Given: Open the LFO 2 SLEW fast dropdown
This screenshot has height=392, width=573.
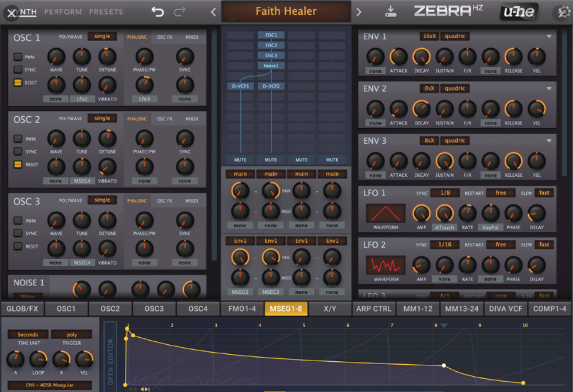Looking at the screenshot, I should [x=544, y=245].
